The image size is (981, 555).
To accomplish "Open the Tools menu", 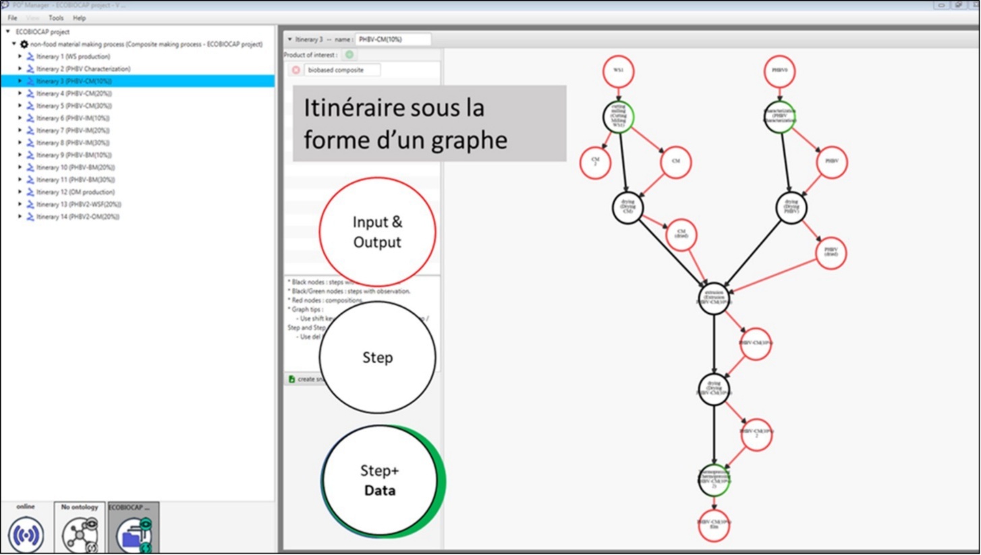I will coord(55,18).
